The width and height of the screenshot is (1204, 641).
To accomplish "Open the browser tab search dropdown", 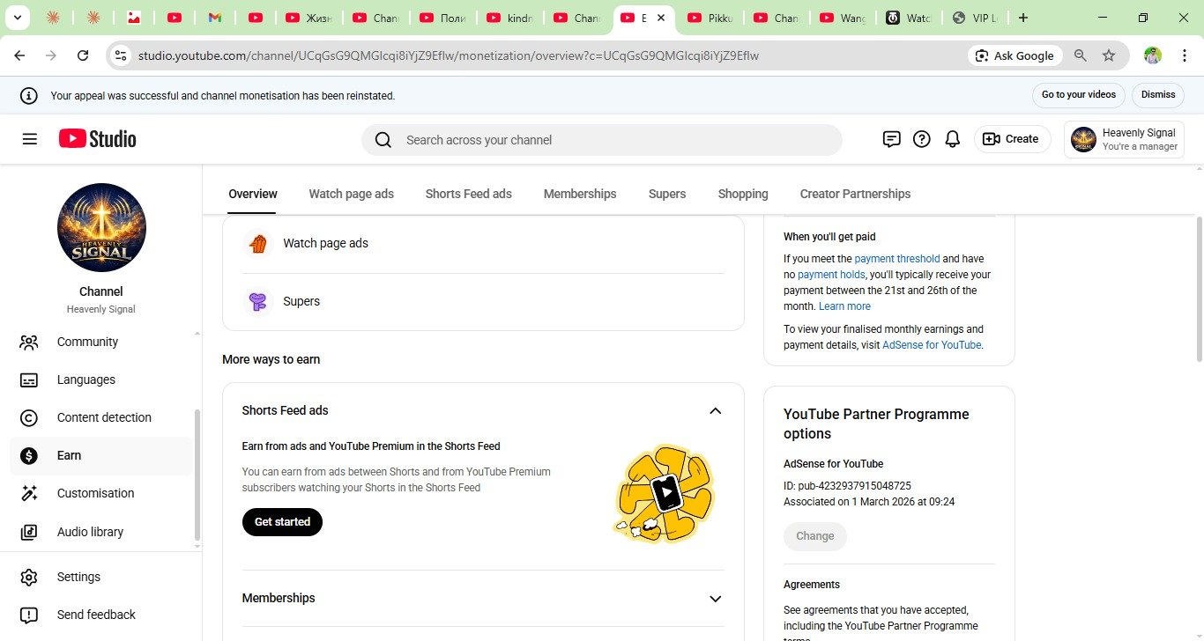I will [x=17, y=18].
